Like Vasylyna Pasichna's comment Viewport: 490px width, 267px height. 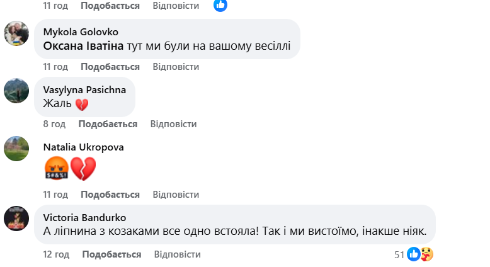[x=108, y=125]
